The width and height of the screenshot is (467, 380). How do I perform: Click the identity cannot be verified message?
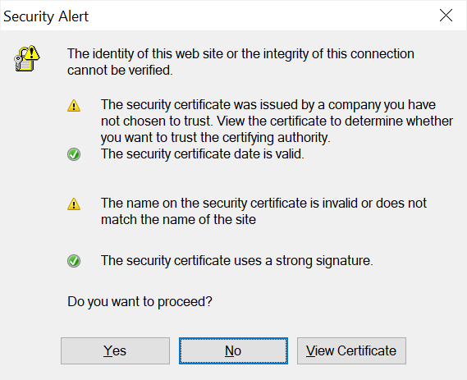(x=240, y=62)
